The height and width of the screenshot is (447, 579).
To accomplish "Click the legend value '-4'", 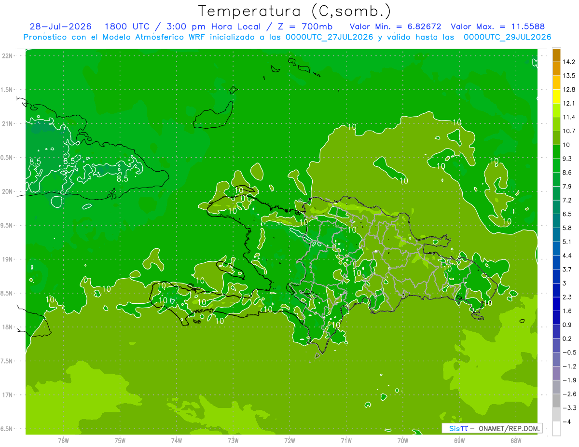I will (567, 421).
